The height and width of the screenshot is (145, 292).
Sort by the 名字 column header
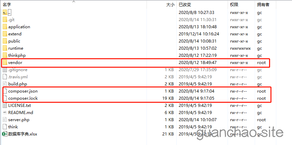pos(8,5)
